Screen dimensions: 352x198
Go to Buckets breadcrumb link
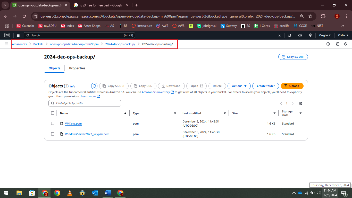pyautogui.click(x=38, y=44)
